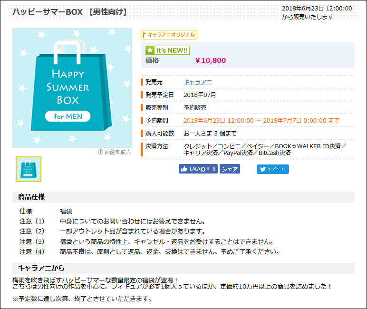The height and width of the screenshot is (309, 367).
Task: Click the product title ハッピーサマーBOX
Action: coord(70,12)
